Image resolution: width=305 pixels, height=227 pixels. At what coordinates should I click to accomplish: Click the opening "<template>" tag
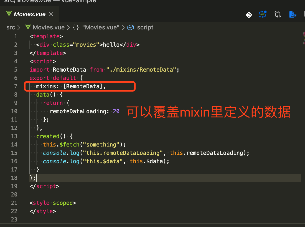46,36
